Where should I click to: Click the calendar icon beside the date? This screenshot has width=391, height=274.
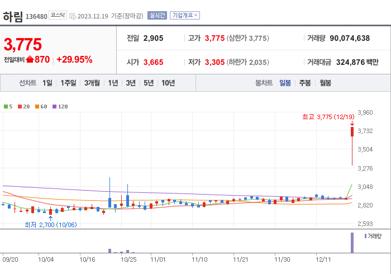point(72,16)
